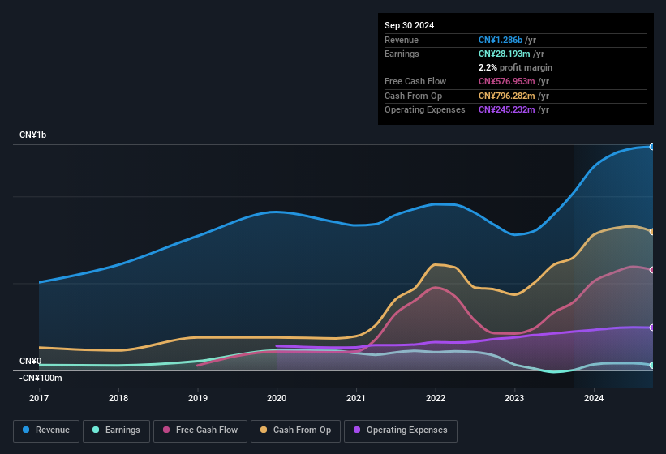This screenshot has width=666, height=454.
Task: Click the blue Revenue endpoint marker
Action: 652,147
